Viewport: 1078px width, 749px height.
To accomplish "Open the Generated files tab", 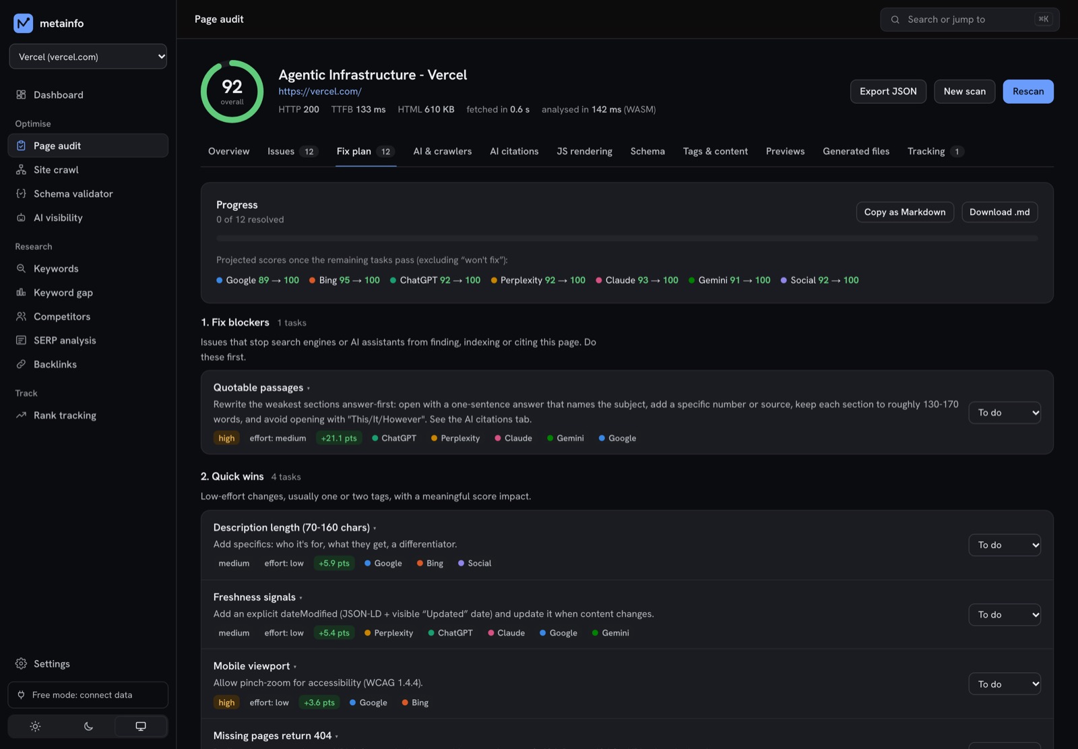I will coord(856,152).
